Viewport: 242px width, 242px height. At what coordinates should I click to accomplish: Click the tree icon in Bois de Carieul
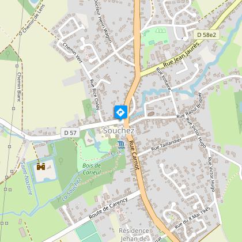click(x=60, y=161)
